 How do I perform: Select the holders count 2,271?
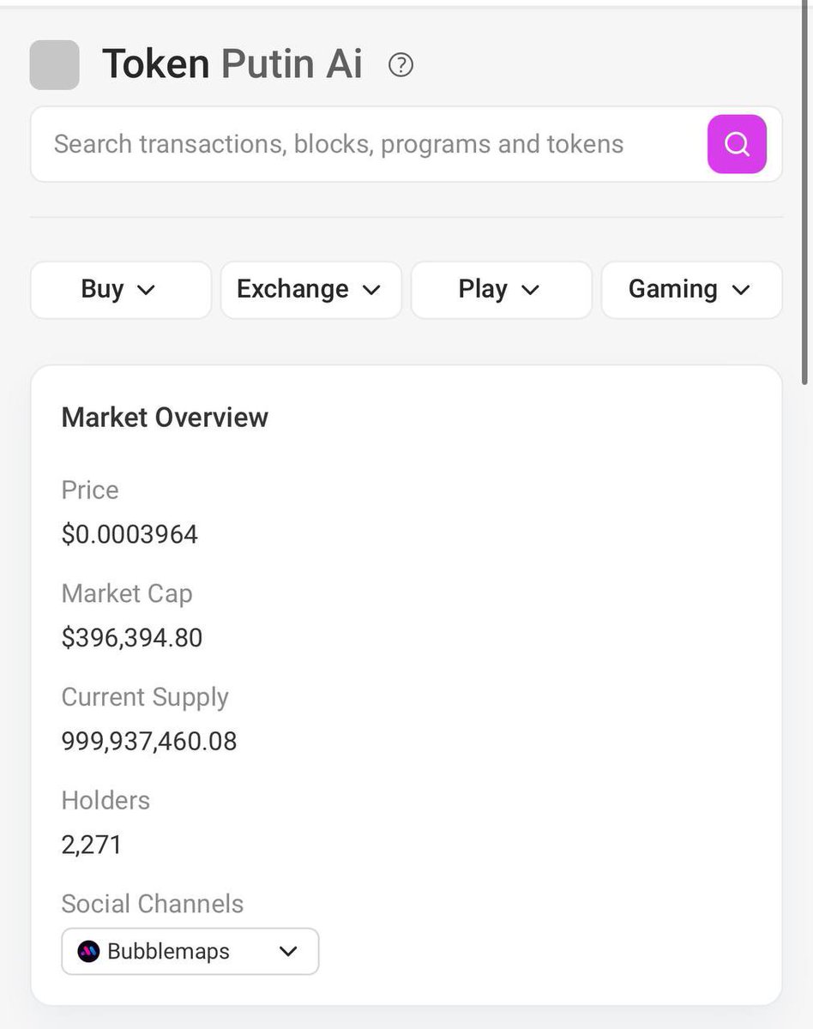pyautogui.click(x=92, y=845)
